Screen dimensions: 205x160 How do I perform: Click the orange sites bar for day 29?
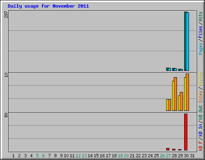[181, 101]
